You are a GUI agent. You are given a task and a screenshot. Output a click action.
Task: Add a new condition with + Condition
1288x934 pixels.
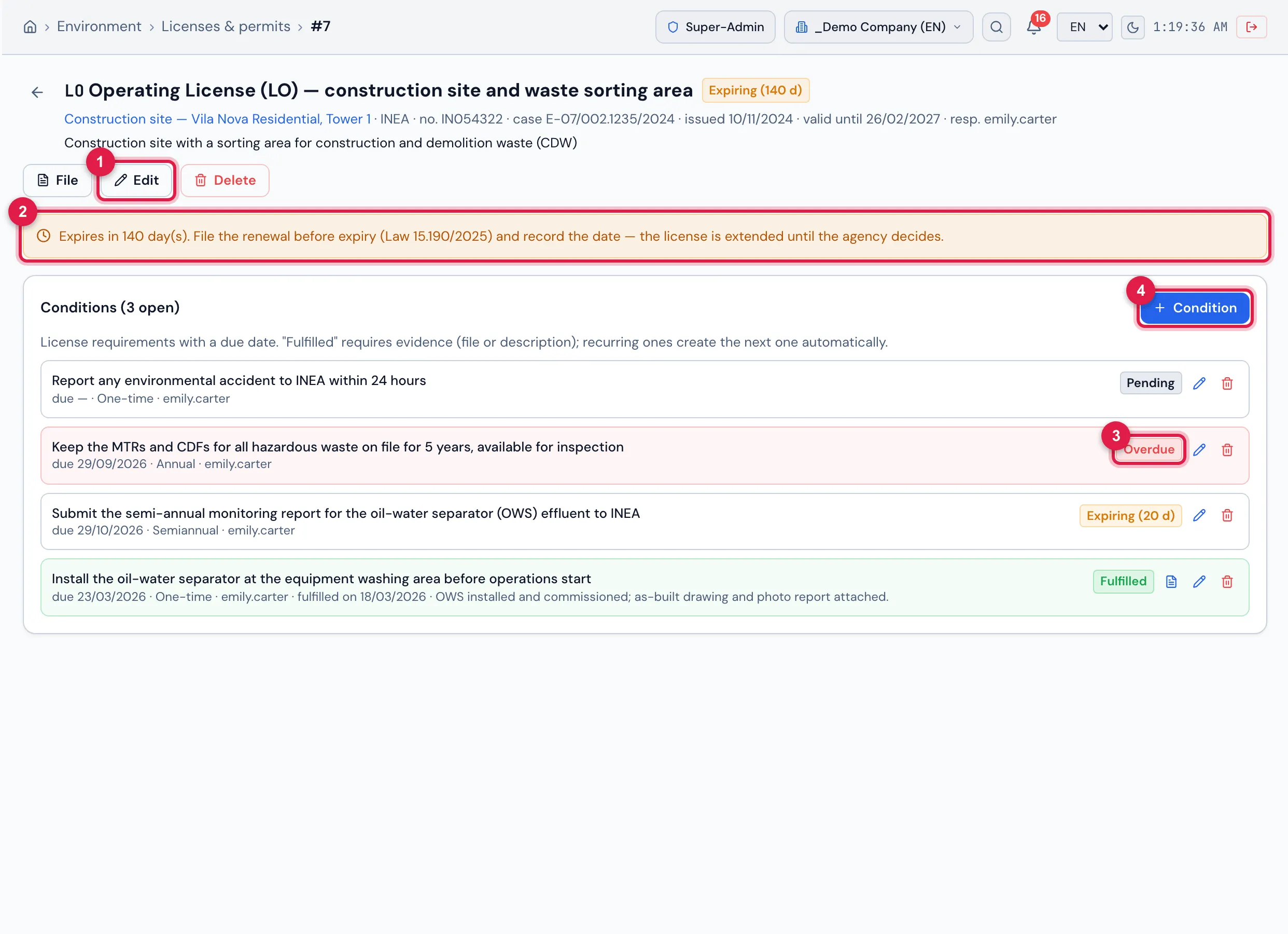pos(1194,308)
